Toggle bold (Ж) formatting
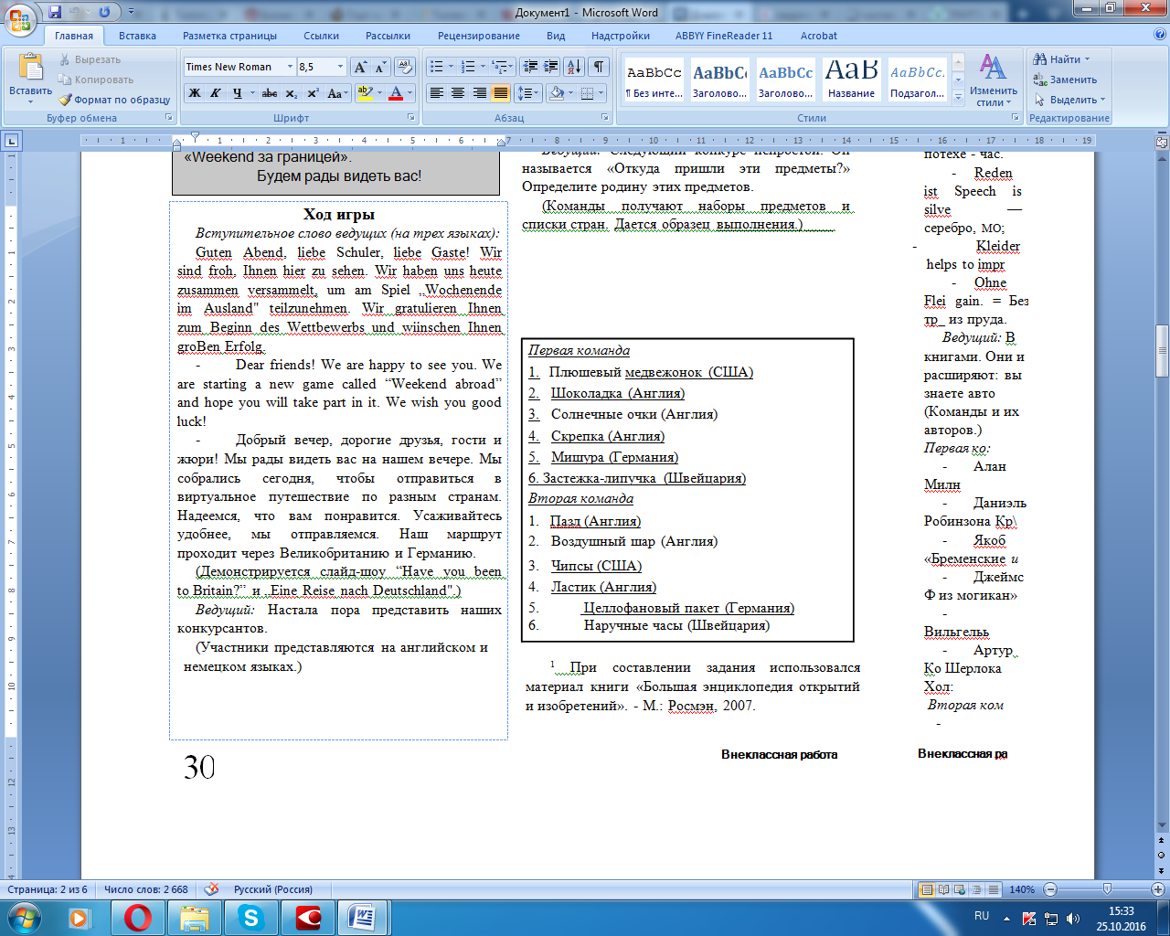 point(194,93)
